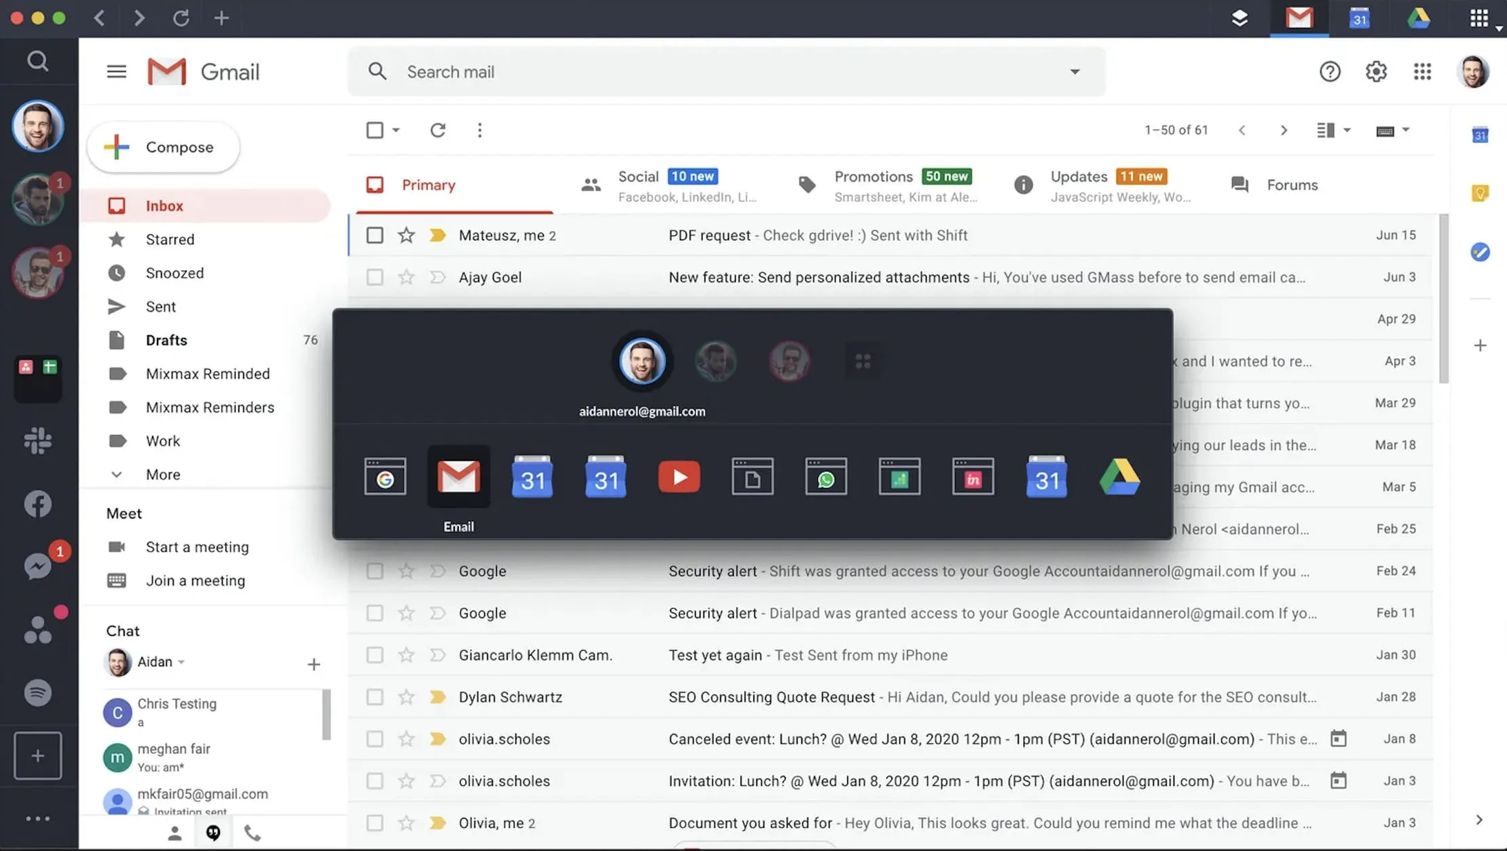The width and height of the screenshot is (1507, 851).
Task: Open the Sheets chart window icon in switcher
Action: click(899, 476)
